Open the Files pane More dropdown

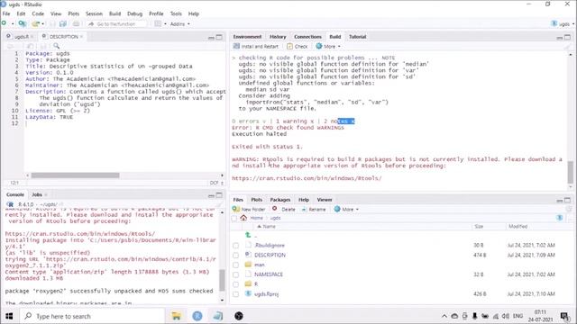(x=346, y=209)
